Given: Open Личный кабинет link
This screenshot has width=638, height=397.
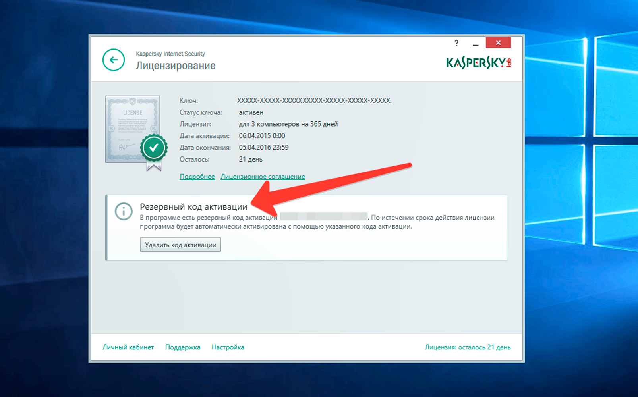Looking at the screenshot, I should tap(128, 347).
